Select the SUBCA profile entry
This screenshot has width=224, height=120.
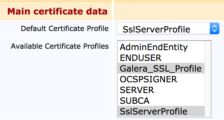pyautogui.click(x=134, y=101)
